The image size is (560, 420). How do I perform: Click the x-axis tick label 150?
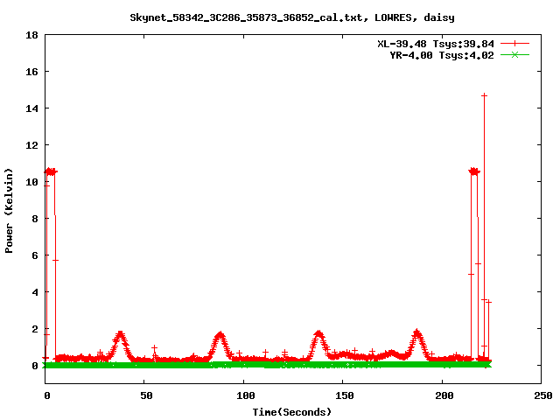(345, 395)
